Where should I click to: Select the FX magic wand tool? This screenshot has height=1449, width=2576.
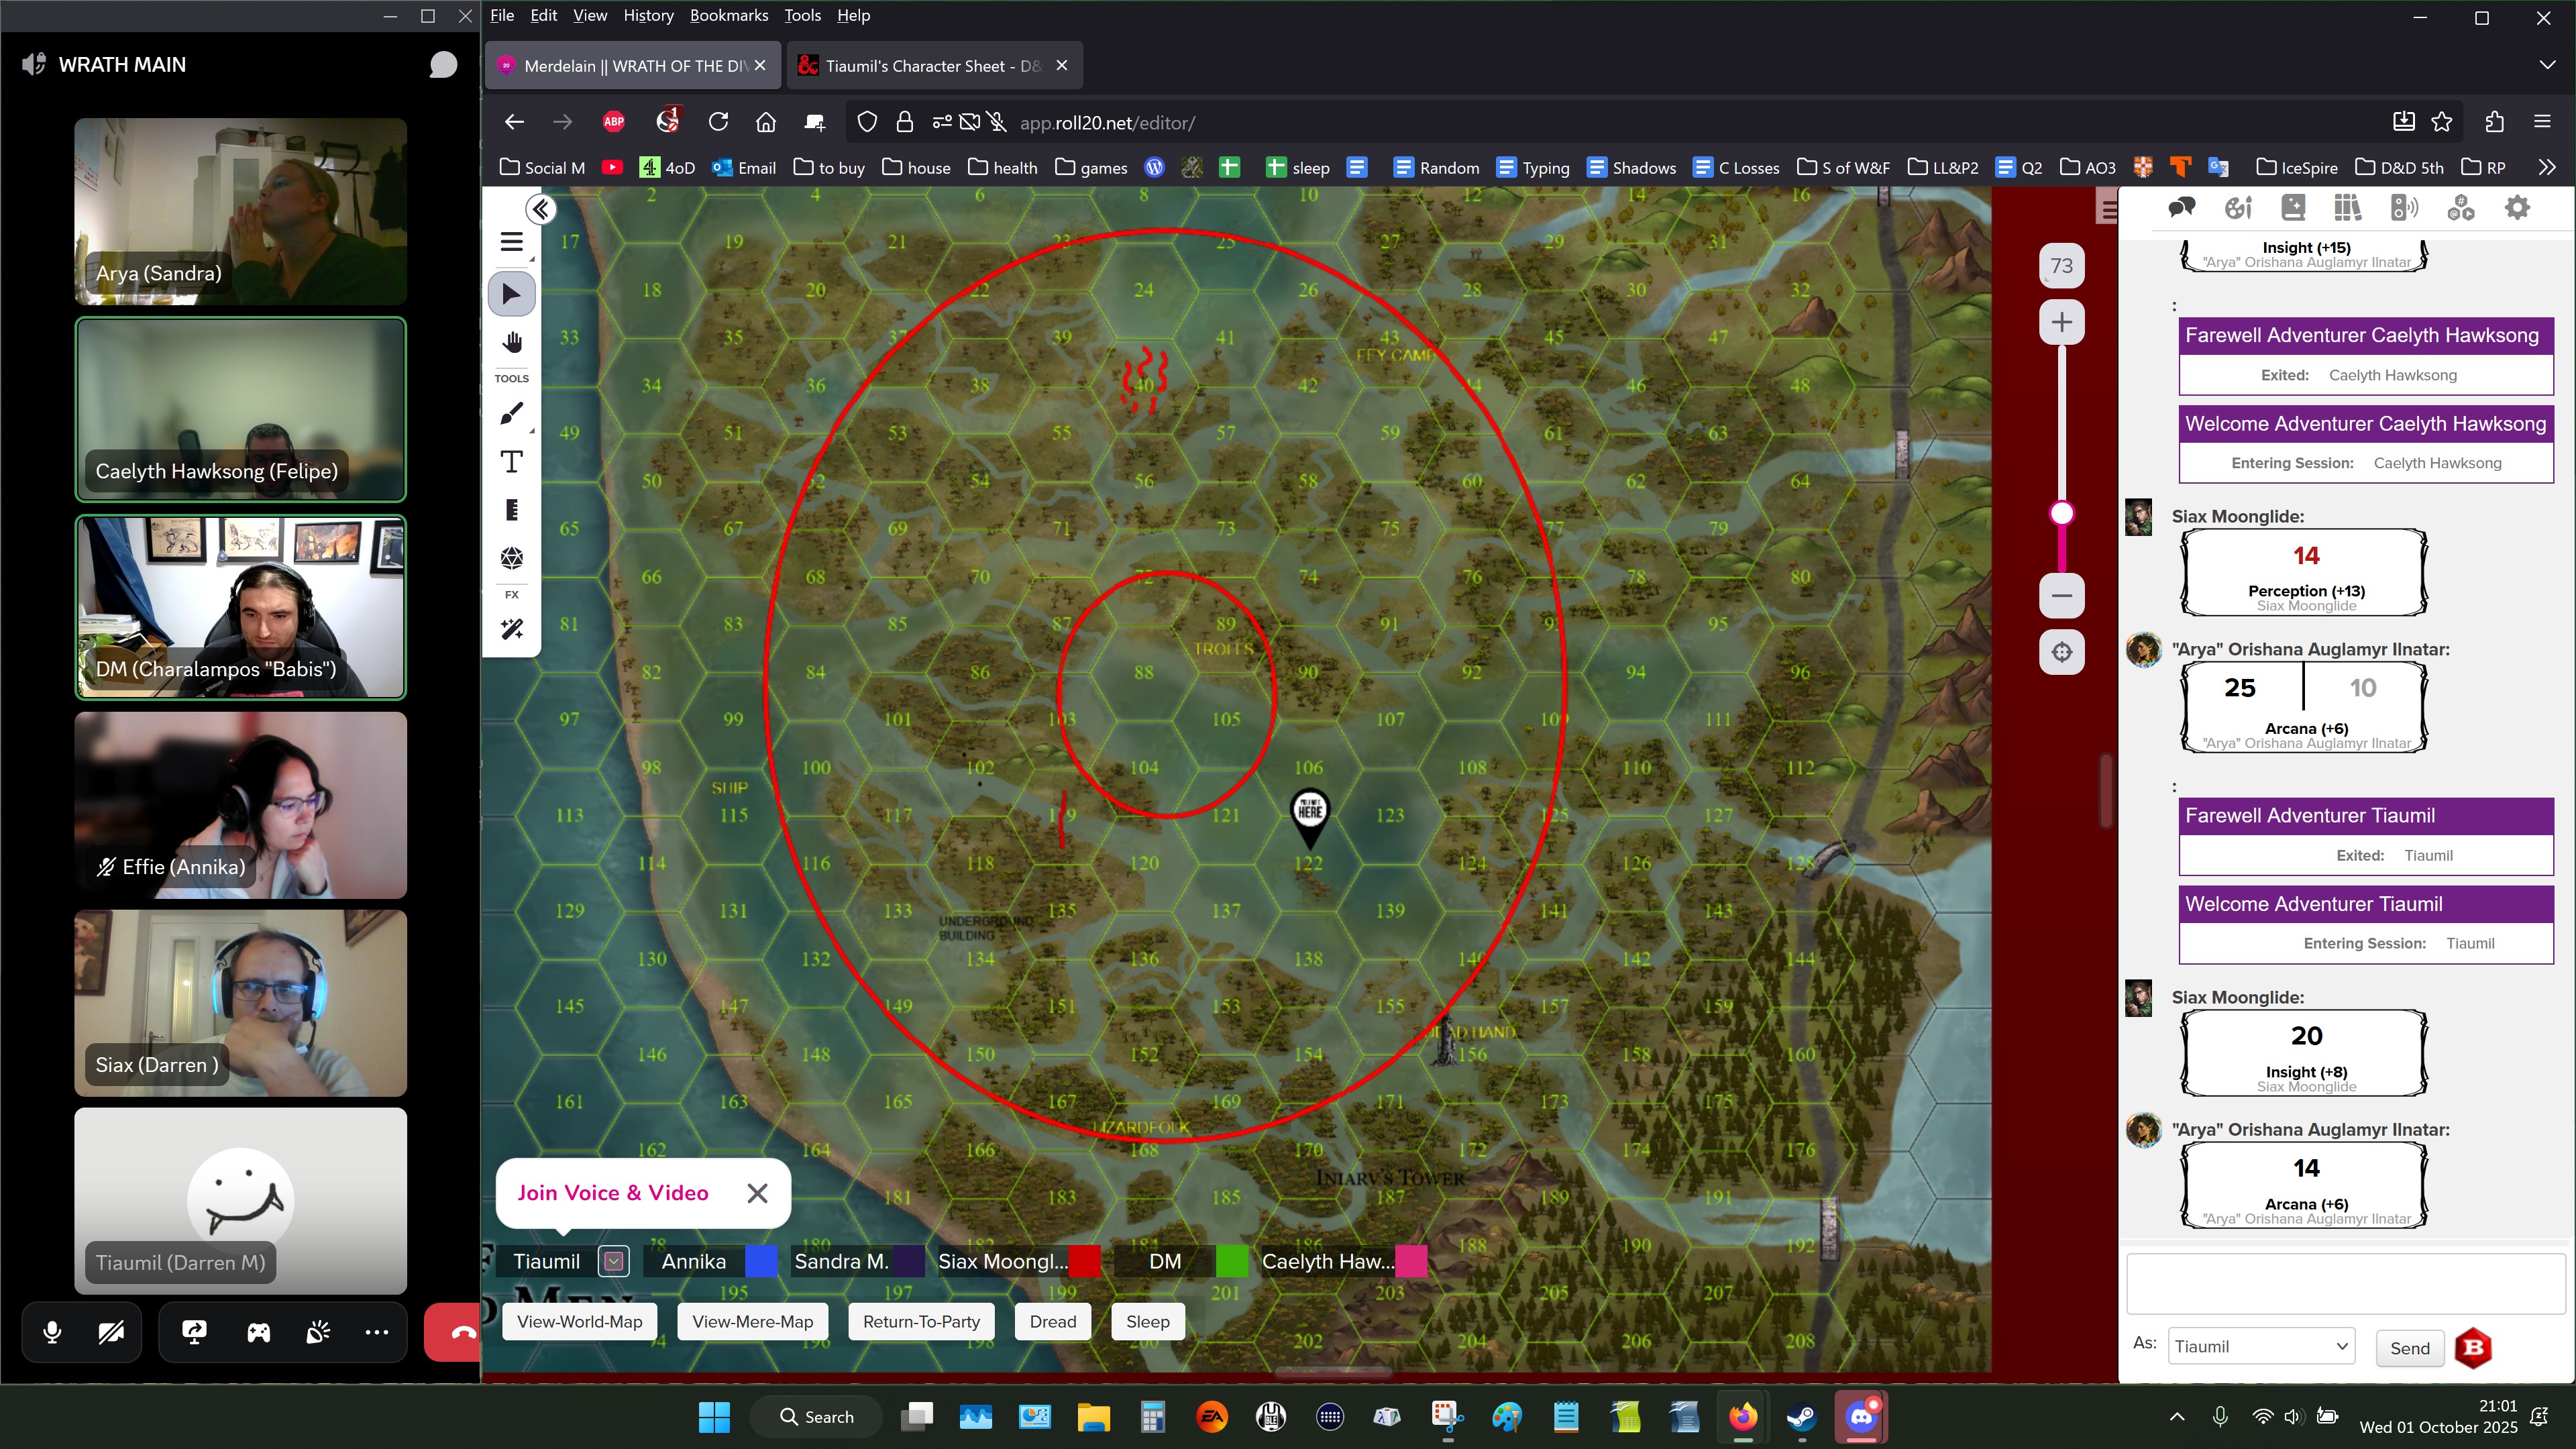pyautogui.click(x=511, y=629)
